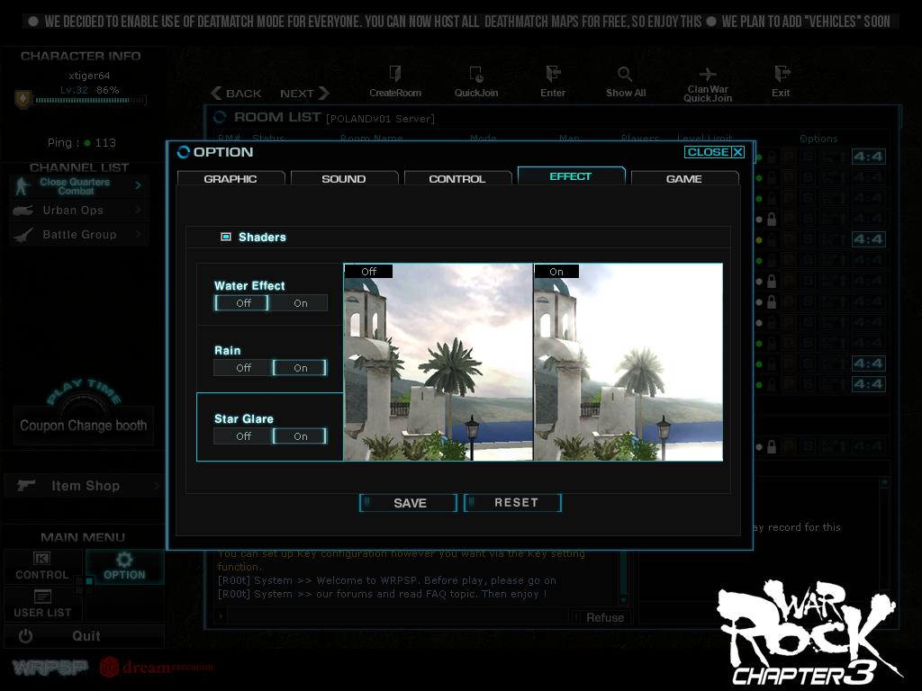Screen dimensions: 922x691
Task: Reset the option settings
Action: (512, 503)
